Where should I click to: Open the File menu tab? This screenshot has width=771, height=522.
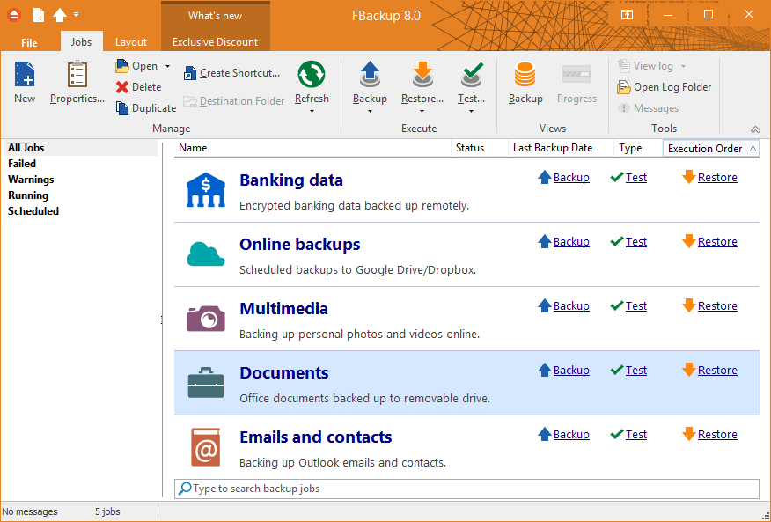point(29,42)
